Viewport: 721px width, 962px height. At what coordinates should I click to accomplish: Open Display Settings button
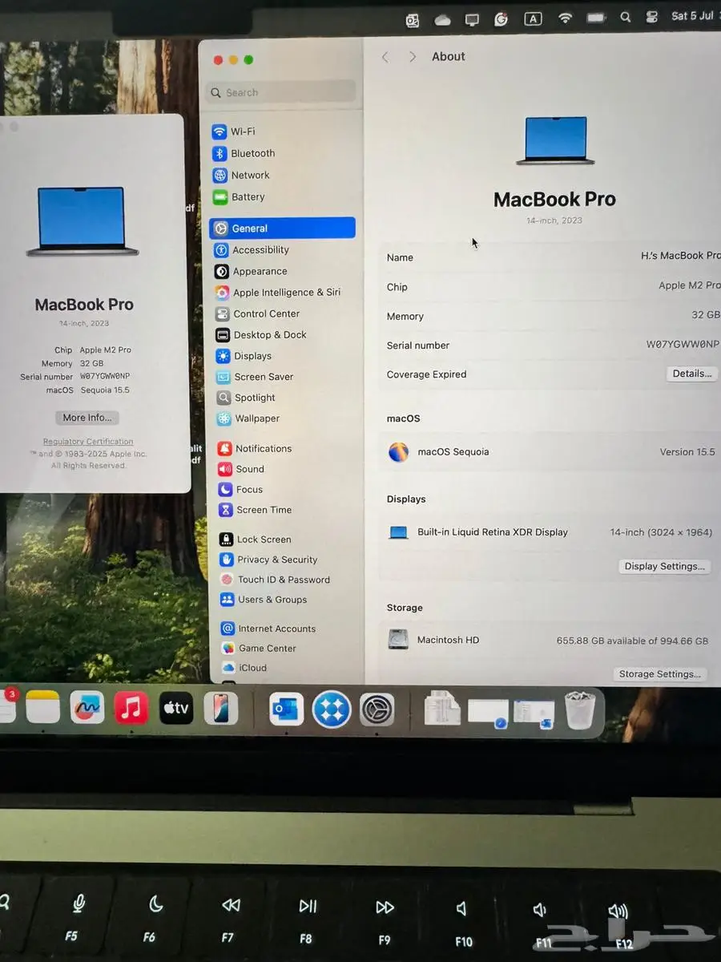tap(664, 566)
